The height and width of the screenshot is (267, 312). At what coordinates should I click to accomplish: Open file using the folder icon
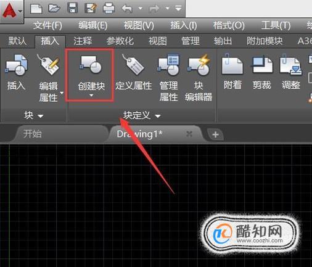click(54, 9)
